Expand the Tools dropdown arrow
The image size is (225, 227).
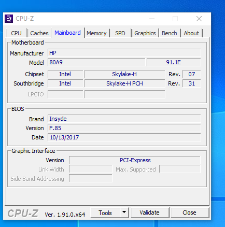(x=124, y=212)
